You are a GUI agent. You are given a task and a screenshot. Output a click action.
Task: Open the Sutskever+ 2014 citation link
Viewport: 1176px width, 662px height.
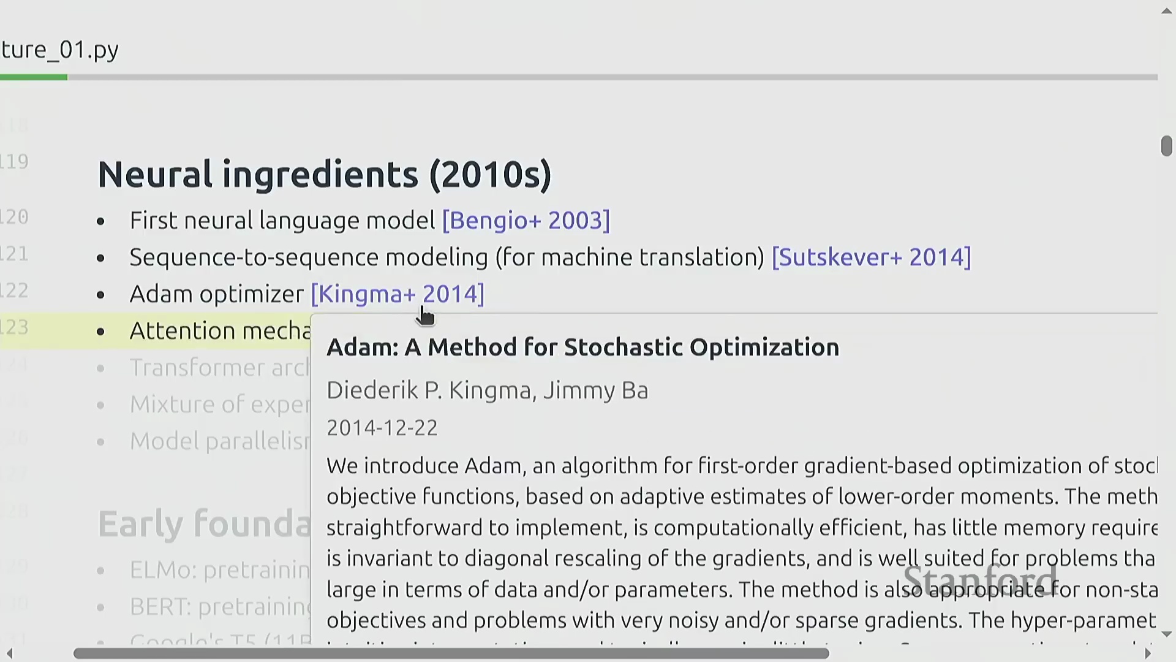(871, 257)
